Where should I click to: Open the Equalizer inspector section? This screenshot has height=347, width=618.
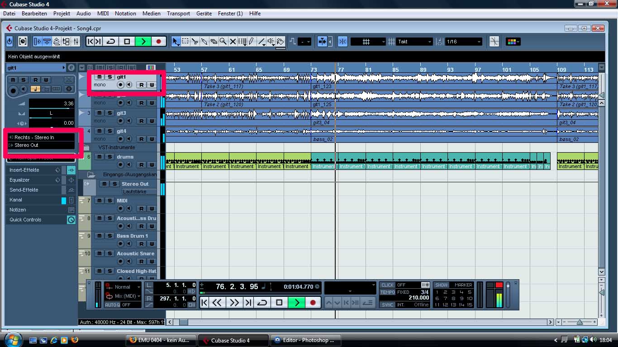click(41, 180)
